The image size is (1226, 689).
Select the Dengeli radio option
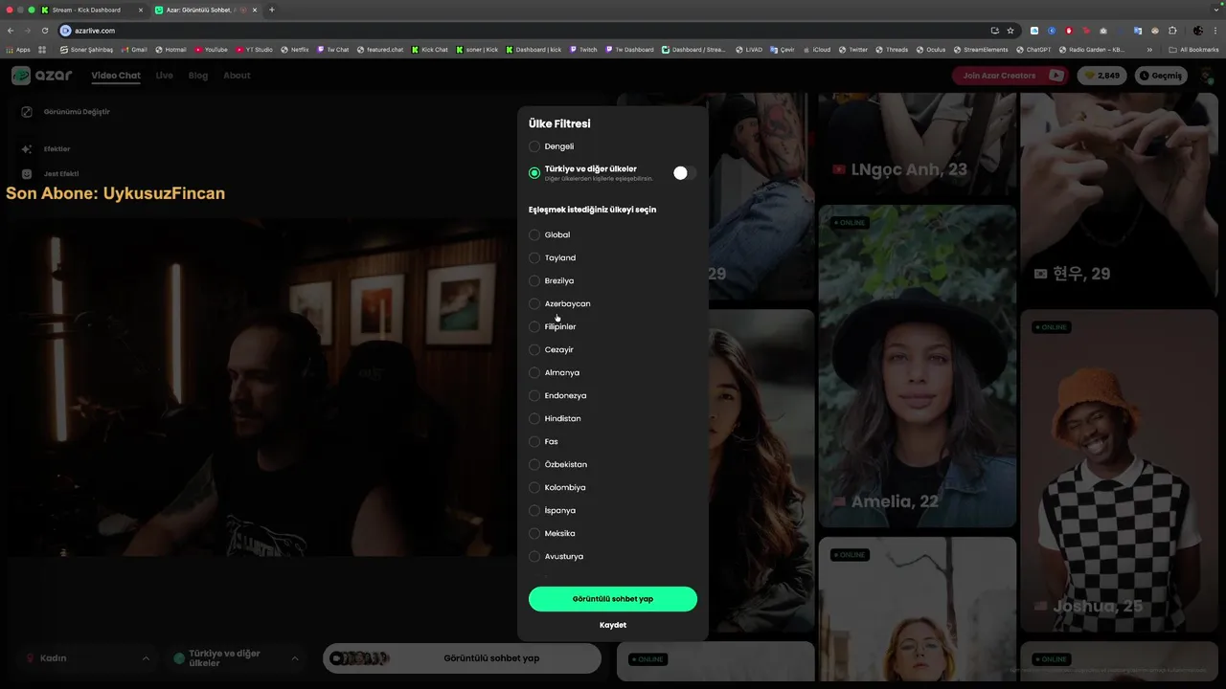[534, 146]
